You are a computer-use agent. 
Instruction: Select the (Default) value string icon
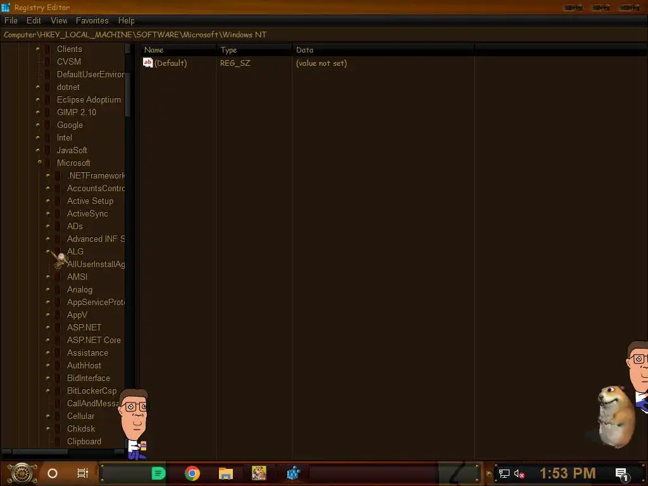[148, 63]
